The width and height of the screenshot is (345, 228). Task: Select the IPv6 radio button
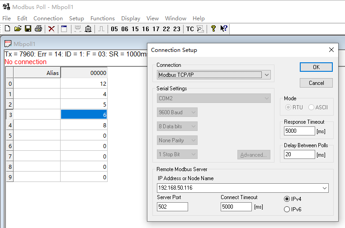tap(287, 209)
